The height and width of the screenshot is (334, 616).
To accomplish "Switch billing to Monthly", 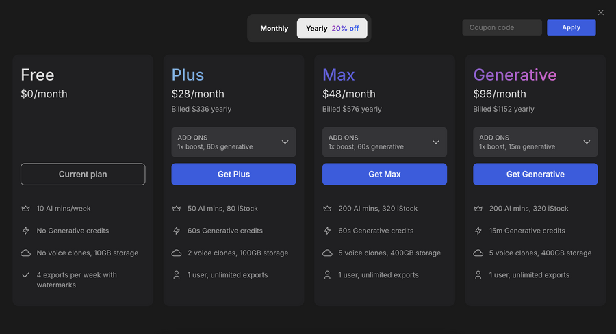I will pos(274,29).
